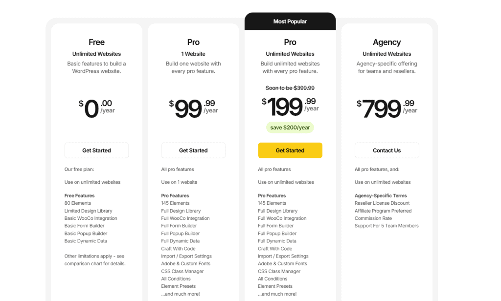Click the yellow Get Started button
Viewport: 501px width, 301px height.
(290, 150)
